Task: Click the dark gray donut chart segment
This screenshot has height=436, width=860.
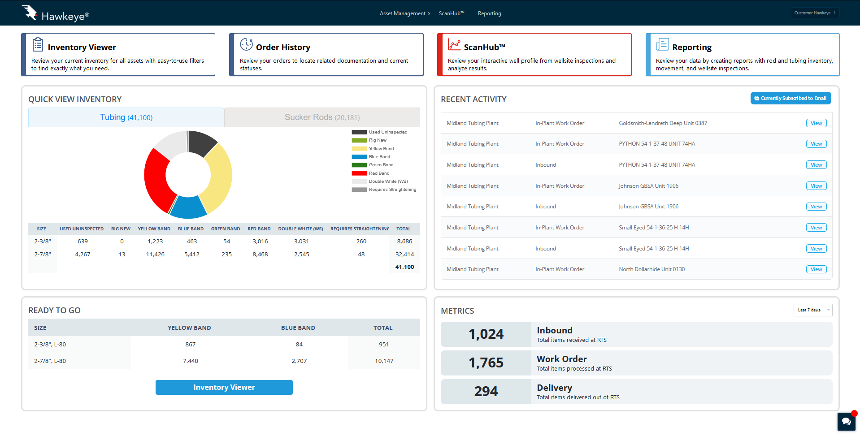Action: pos(201,142)
